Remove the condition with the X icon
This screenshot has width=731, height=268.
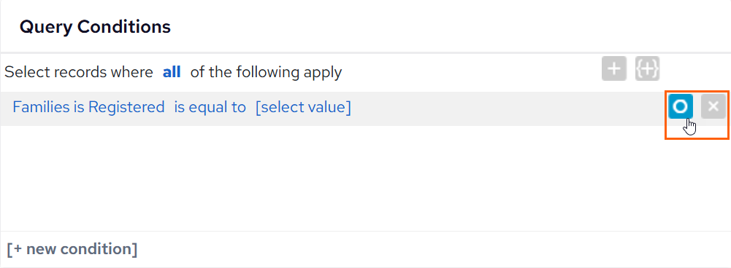point(713,106)
